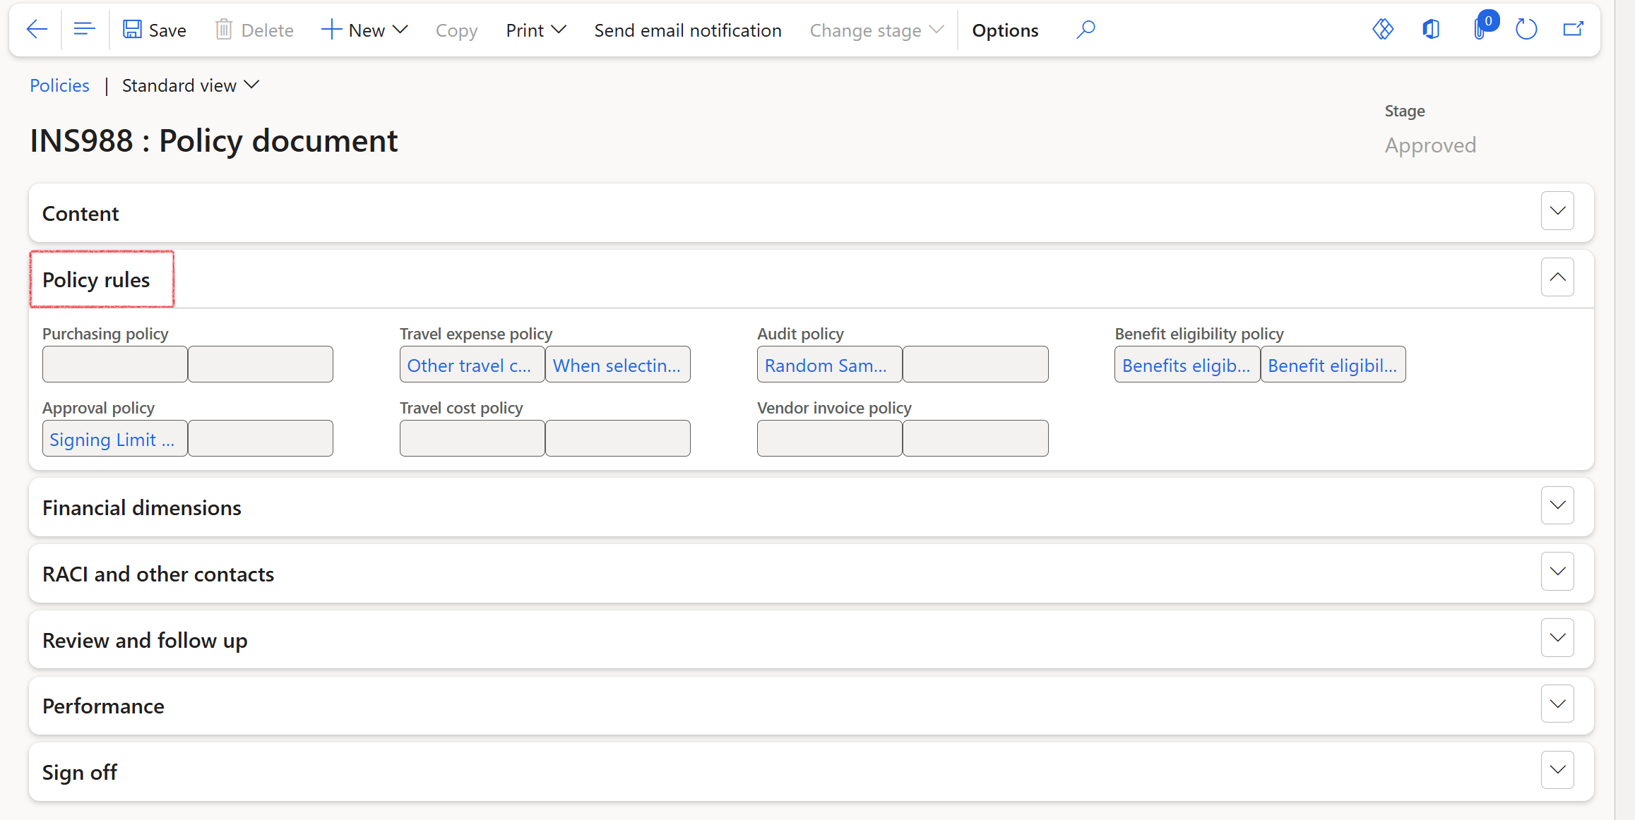Click first Vendor invoice policy field
Screen dimensions: 1635x820
830,438
